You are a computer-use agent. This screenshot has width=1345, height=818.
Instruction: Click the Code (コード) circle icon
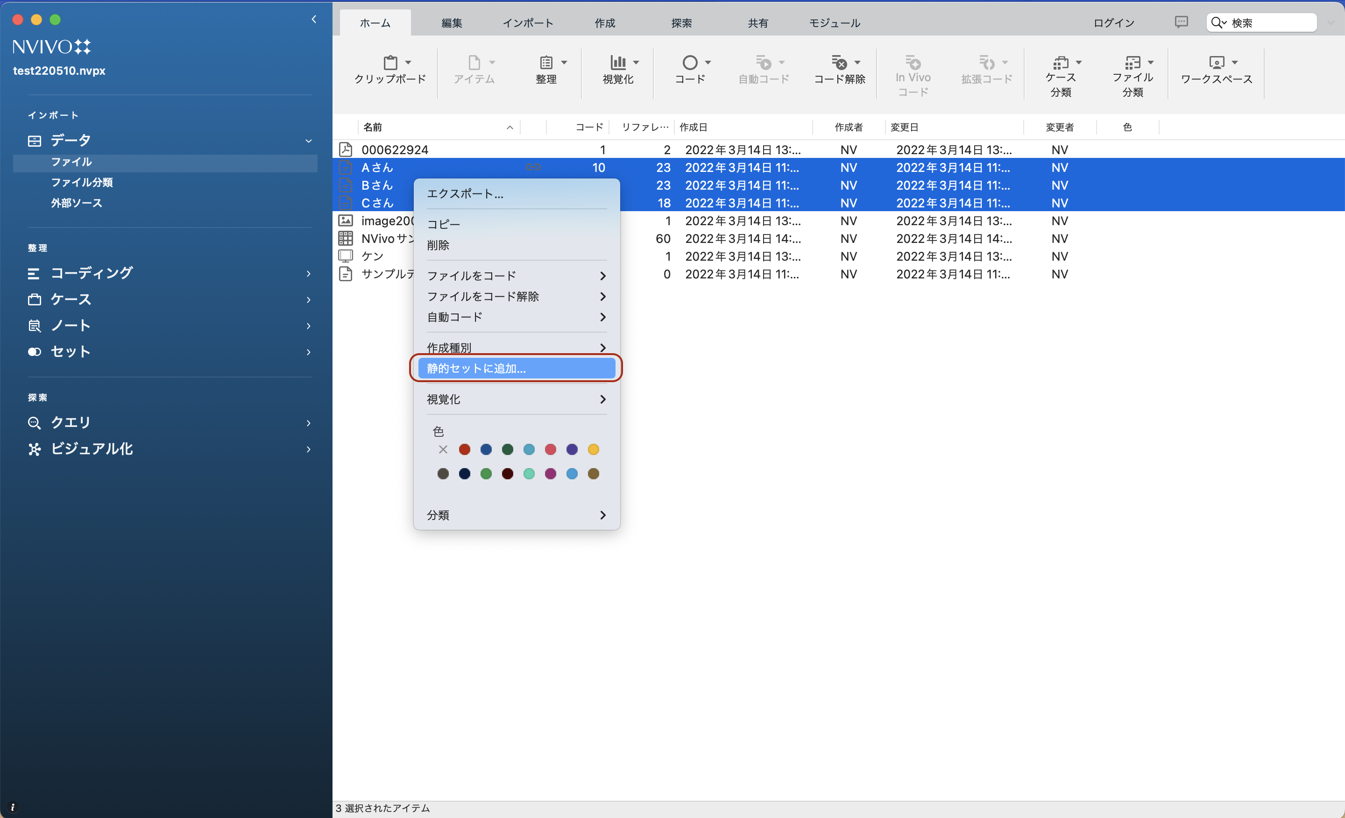[690, 63]
